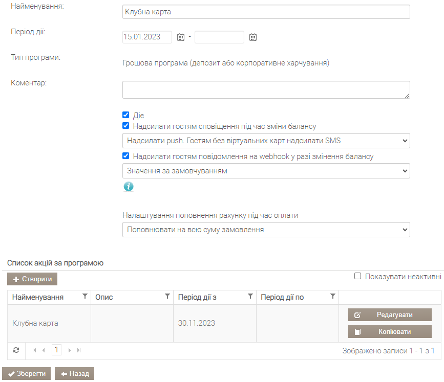Viewport: 444px width, 382px height.
Task: Click the blue info icon
Action: coord(129,187)
